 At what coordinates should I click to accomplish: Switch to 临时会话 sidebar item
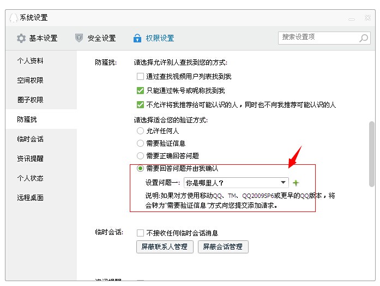tap(30, 139)
